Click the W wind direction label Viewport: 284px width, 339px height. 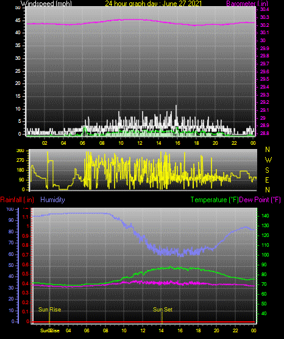point(268,160)
